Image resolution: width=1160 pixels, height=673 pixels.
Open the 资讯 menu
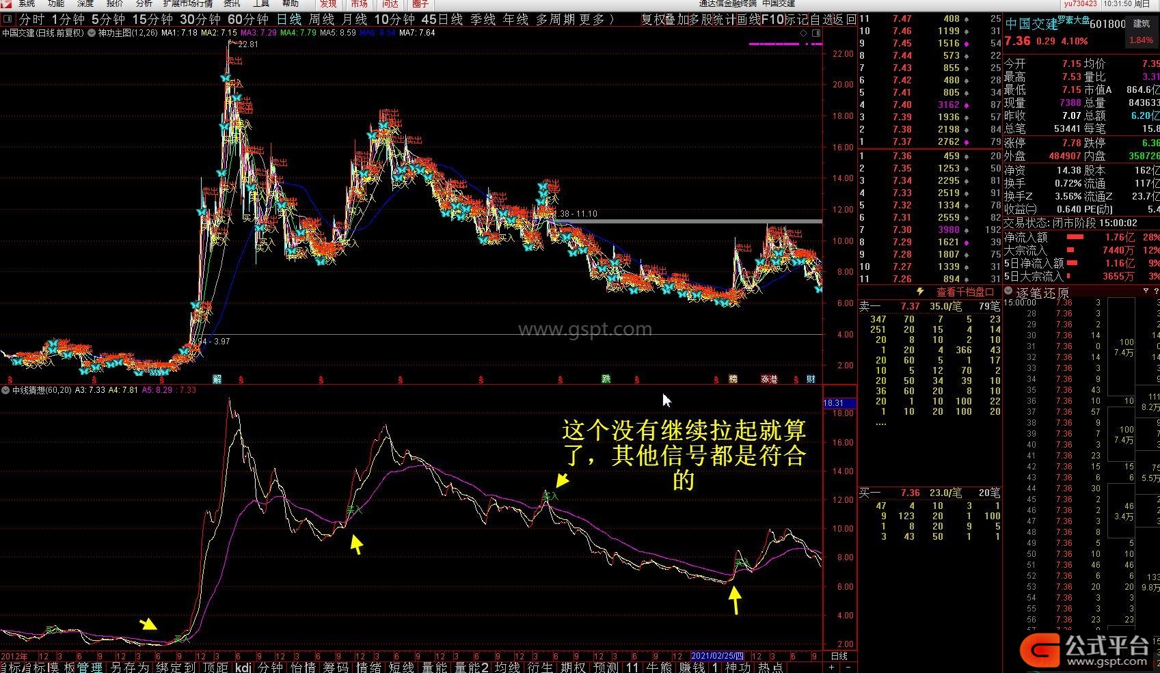232,3
